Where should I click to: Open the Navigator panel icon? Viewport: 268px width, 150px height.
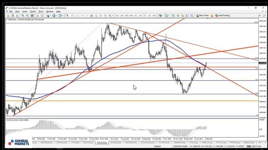point(183,16)
